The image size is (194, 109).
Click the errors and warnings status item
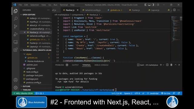click(x=40, y=93)
